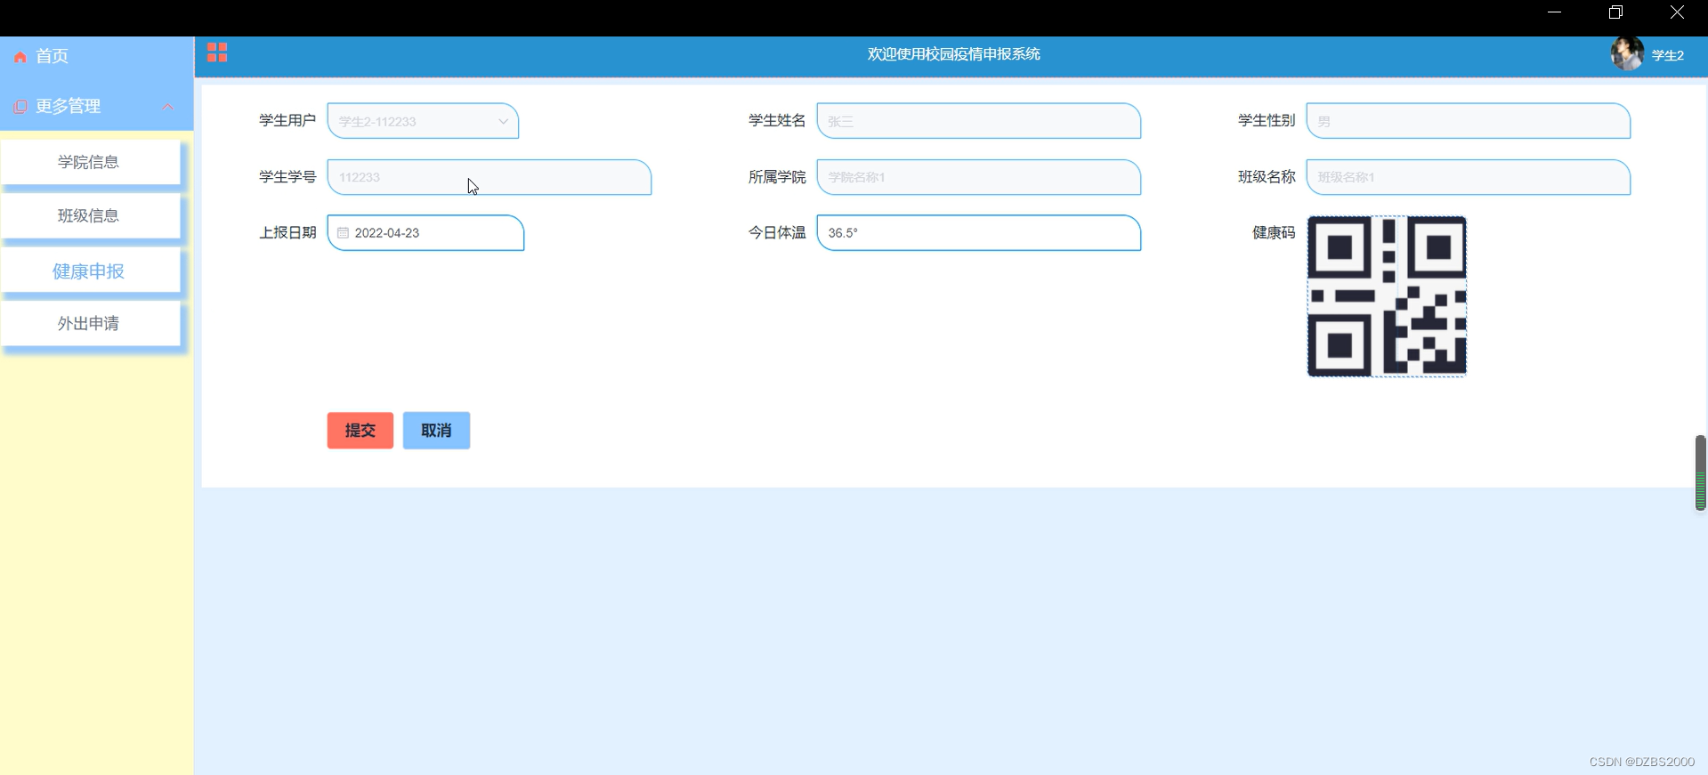The width and height of the screenshot is (1708, 775).
Task: Minimize the application window
Action: click(1555, 12)
